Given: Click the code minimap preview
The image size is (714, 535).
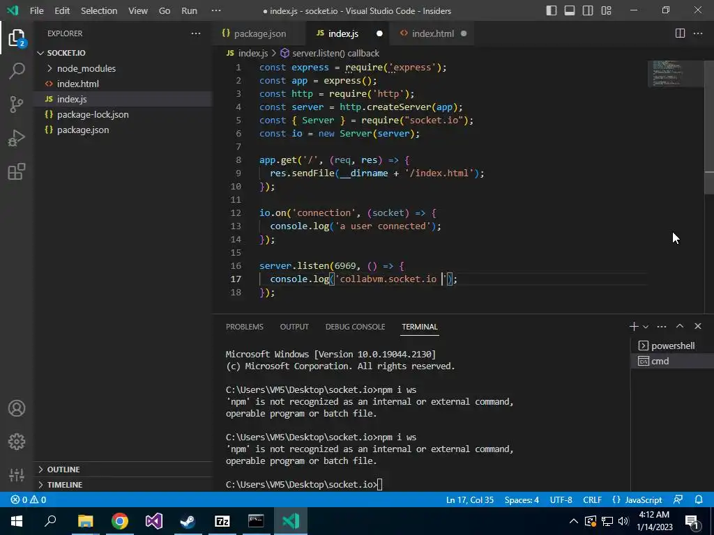Looking at the screenshot, I should click(x=675, y=72).
